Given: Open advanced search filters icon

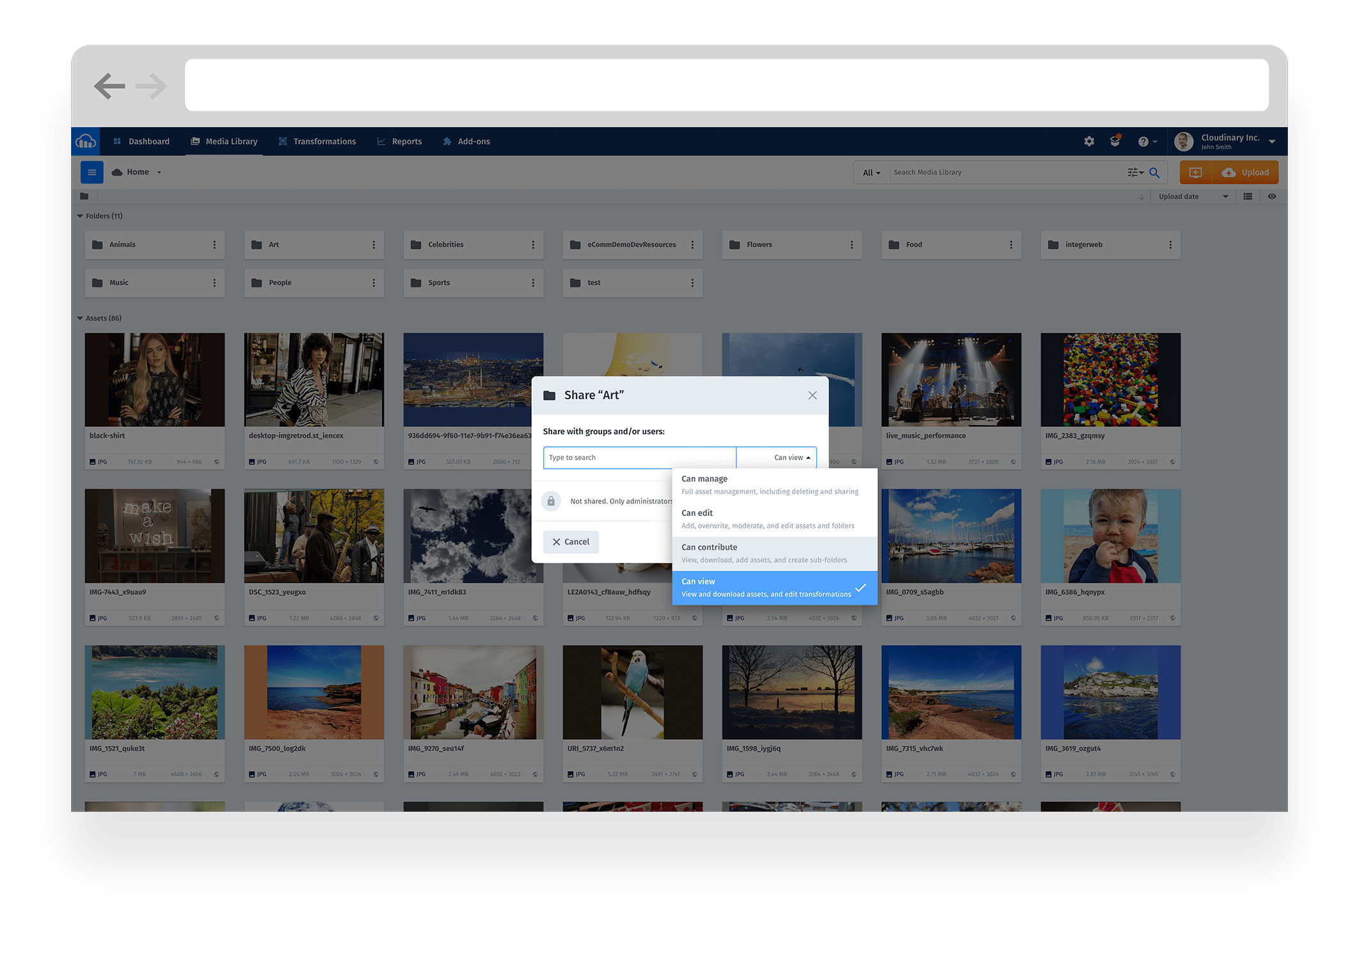Looking at the screenshot, I should tap(1135, 173).
